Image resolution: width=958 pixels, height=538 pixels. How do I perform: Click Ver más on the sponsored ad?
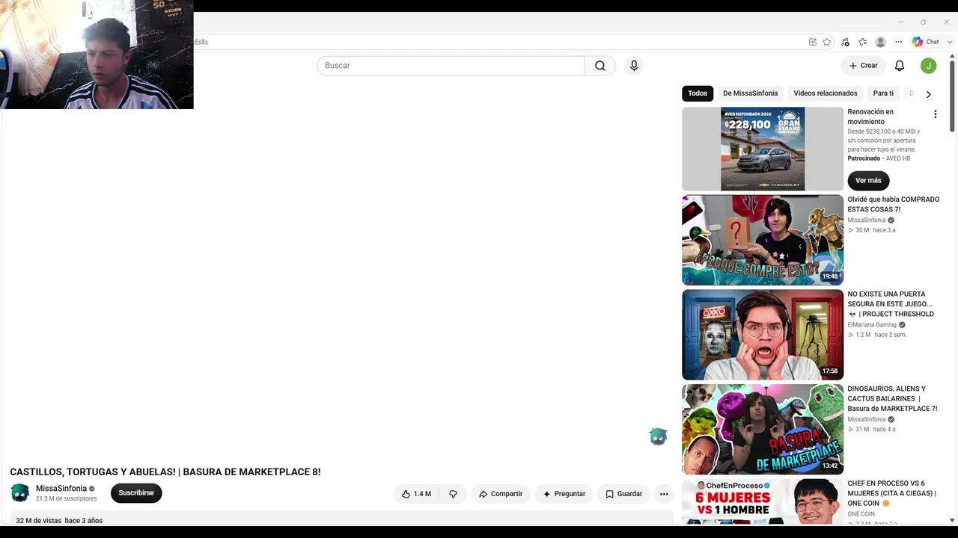pos(868,180)
